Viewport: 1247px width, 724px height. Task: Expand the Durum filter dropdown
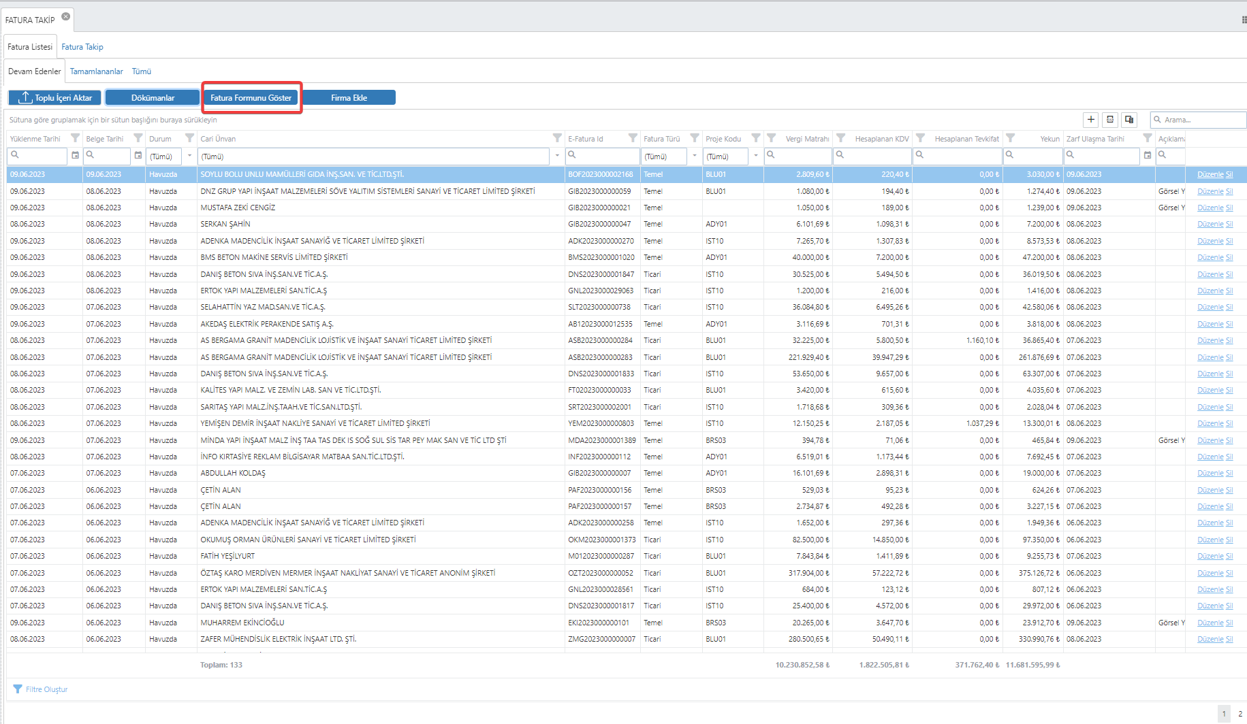[x=190, y=156]
